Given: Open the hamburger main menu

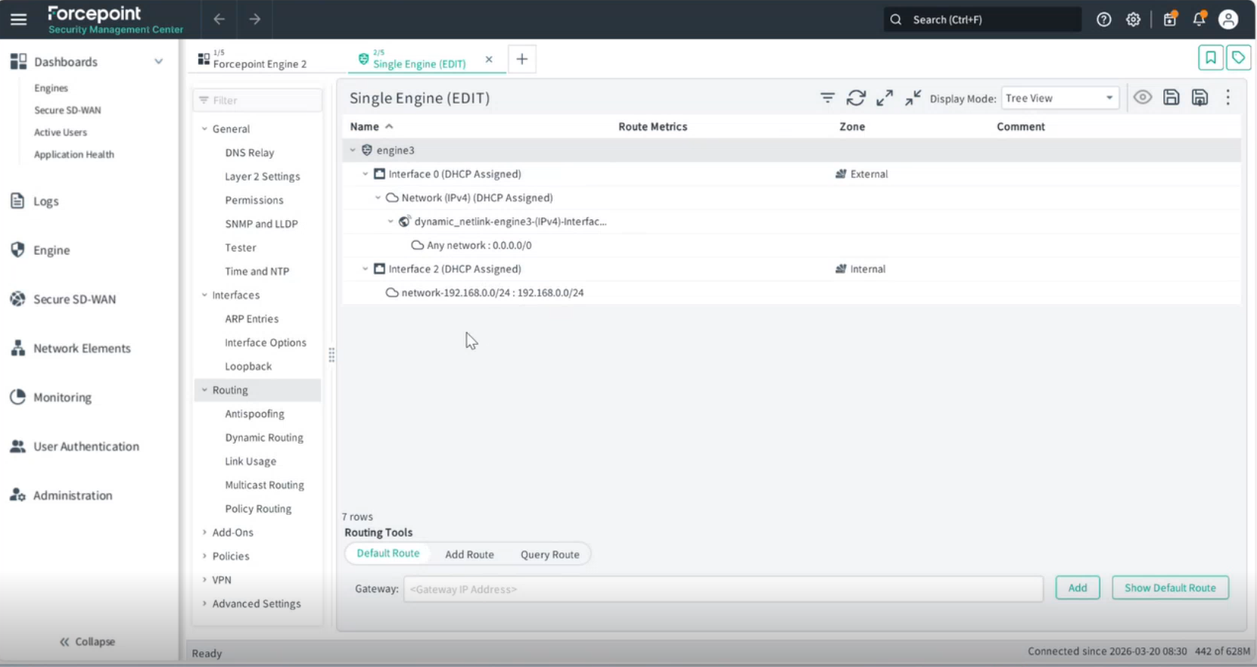Looking at the screenshot, I should [18, 20].
